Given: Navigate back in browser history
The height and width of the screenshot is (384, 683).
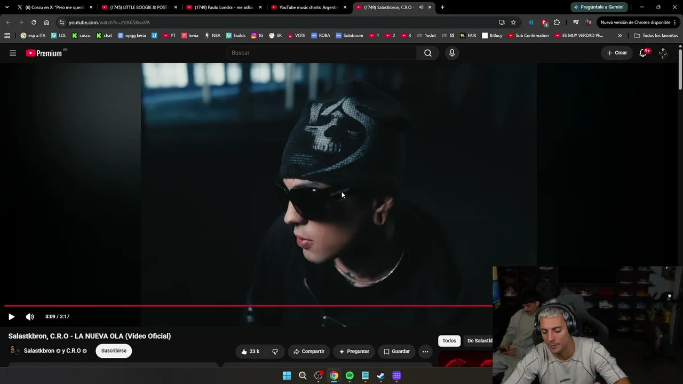Looking at the screenshot, I should pyautogui.click(x=8, y=22).
